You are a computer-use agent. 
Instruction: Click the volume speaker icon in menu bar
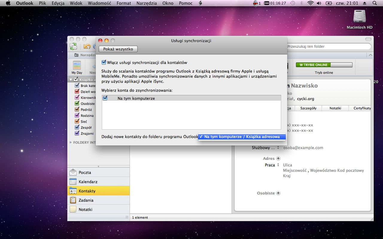pyautogui.click(x=319, y=3)
